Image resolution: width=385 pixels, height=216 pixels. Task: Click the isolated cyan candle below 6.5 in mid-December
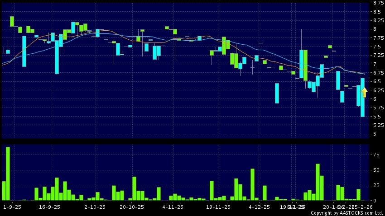pos(277,93)
